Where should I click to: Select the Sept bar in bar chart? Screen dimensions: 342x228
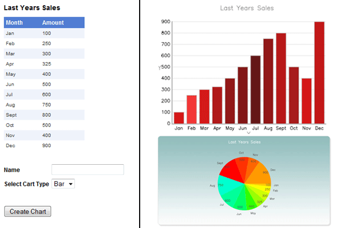tap(281, 78)
